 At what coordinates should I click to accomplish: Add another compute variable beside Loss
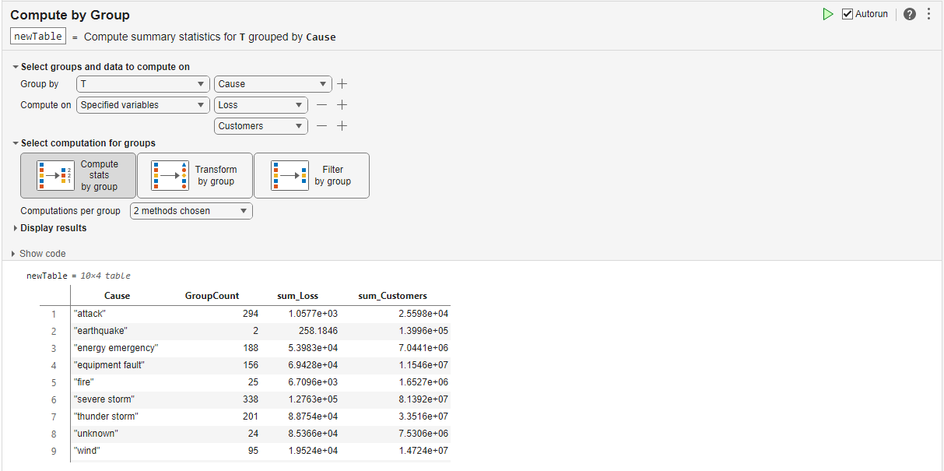click(x=342, y=104)
